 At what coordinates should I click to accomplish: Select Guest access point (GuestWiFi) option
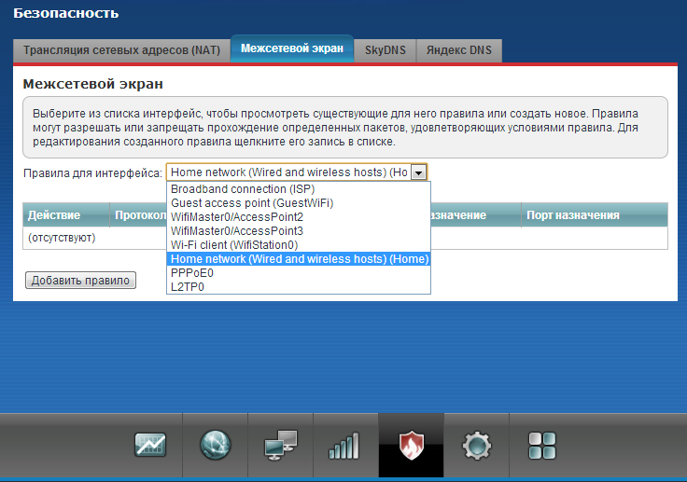pos(252,202)
